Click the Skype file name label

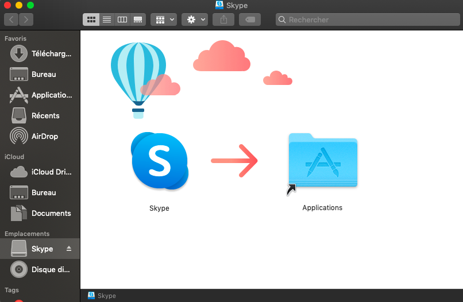(159, 208)
